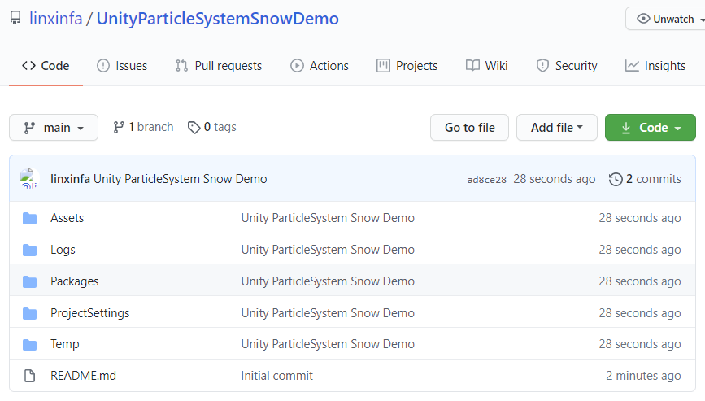Image resolution: width=705 pixels, height=401 pixels.
Task: Open the Packages folder
Action: [x=74, y=281]
